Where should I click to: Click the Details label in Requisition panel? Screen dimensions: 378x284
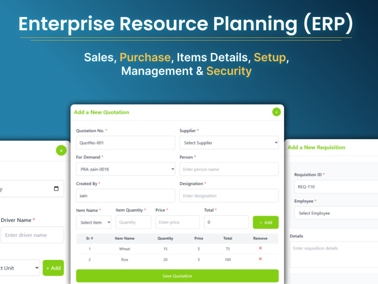tap(296, 236)
